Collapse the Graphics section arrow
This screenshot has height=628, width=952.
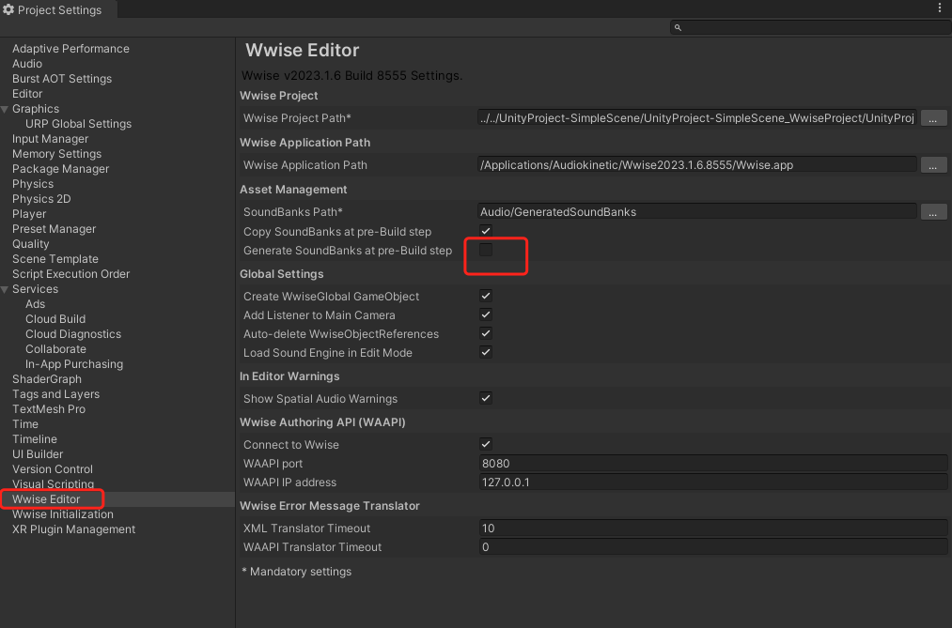(x=5, y=109)
